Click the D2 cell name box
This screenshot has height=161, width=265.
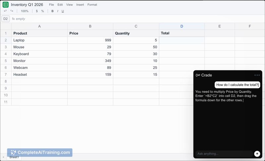coord(6,19)
